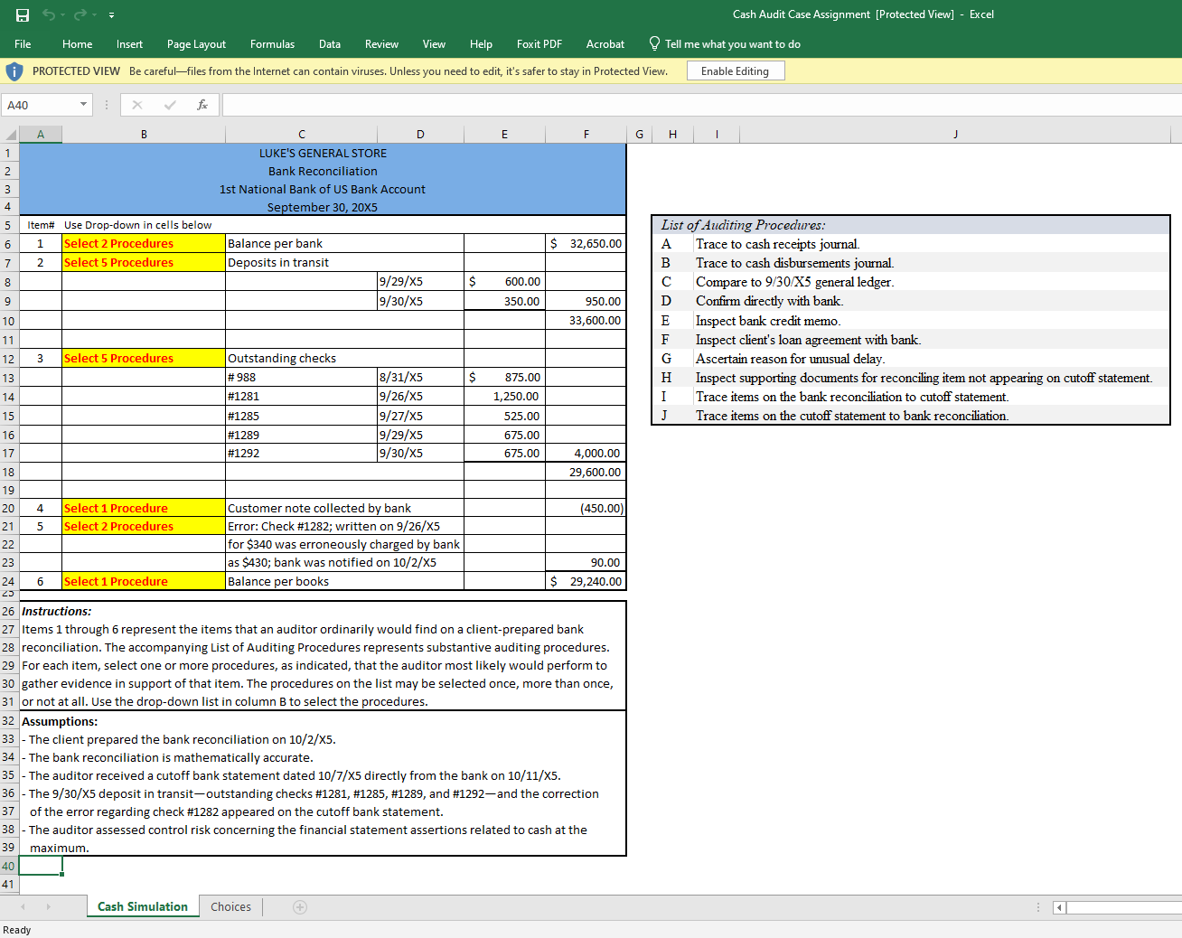1182x938 pixels.
Task: Click the Redo arrow icon
Action: (x=80, y=14)
